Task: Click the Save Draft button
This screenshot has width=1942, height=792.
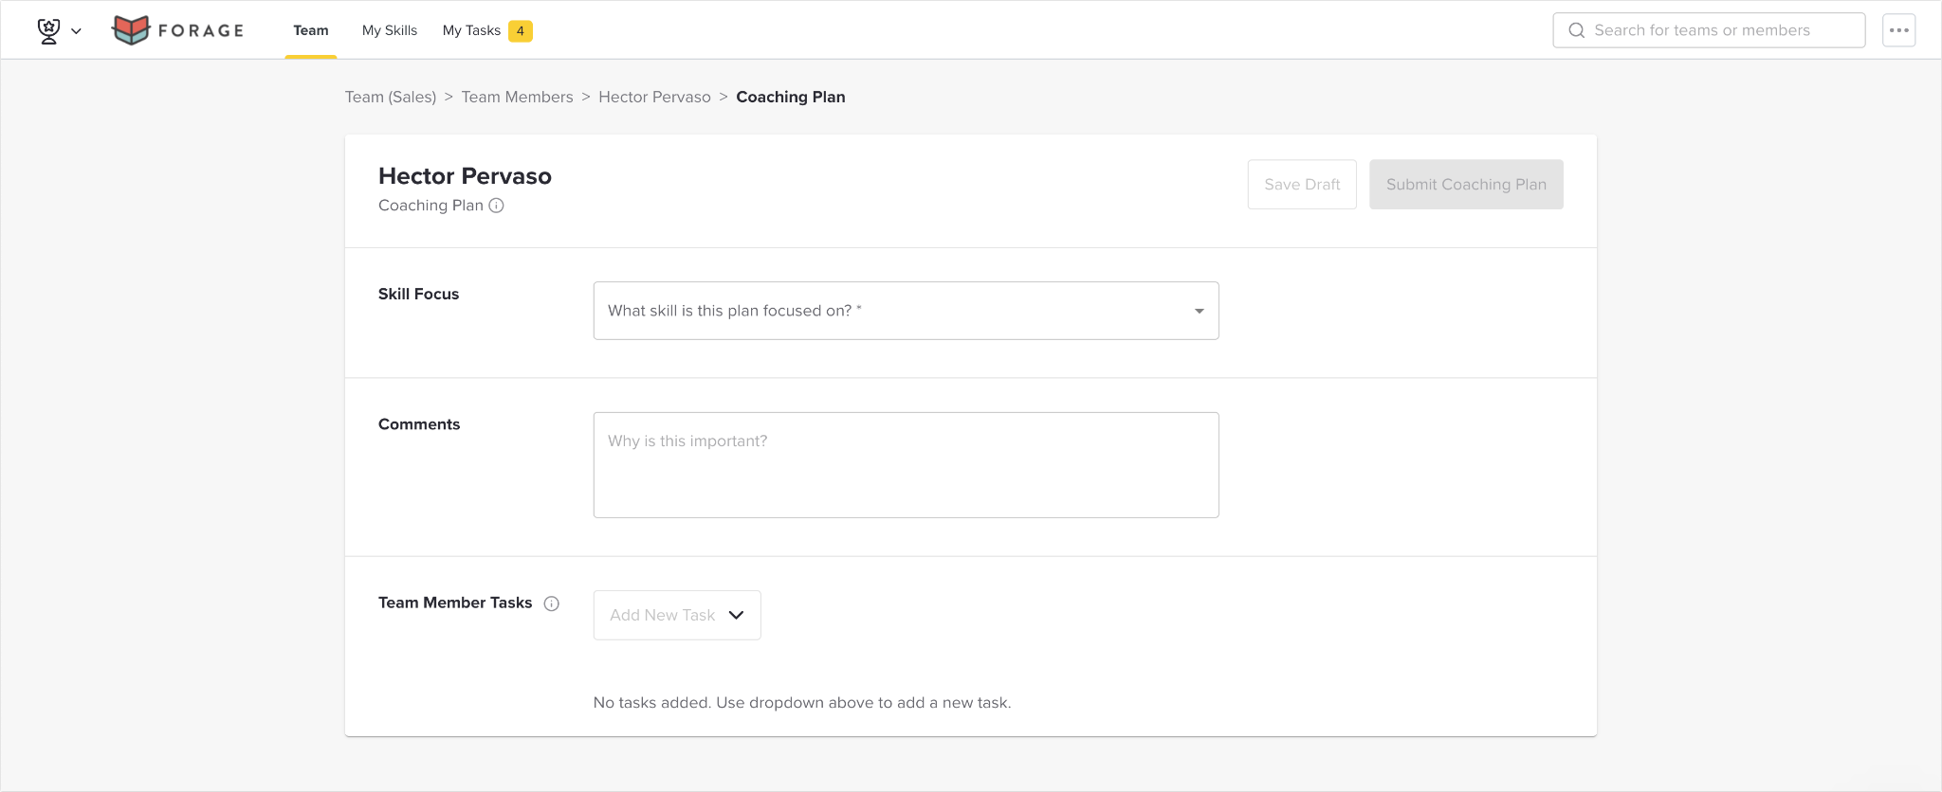Action: tap(1302, 185)
